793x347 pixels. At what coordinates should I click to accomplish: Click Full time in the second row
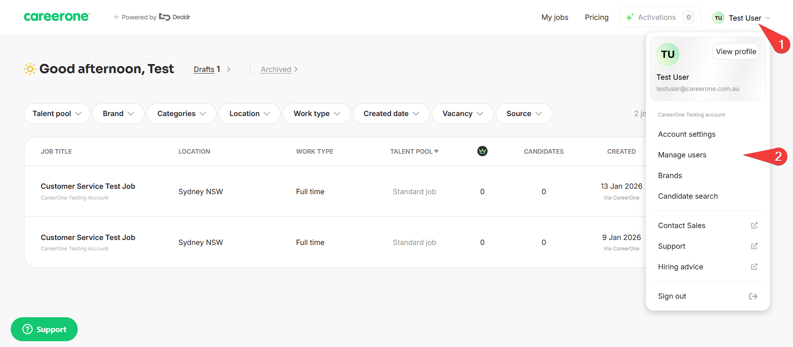(310, 242)
